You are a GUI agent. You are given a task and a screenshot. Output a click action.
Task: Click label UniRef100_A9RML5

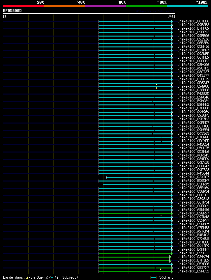point(193,224)
